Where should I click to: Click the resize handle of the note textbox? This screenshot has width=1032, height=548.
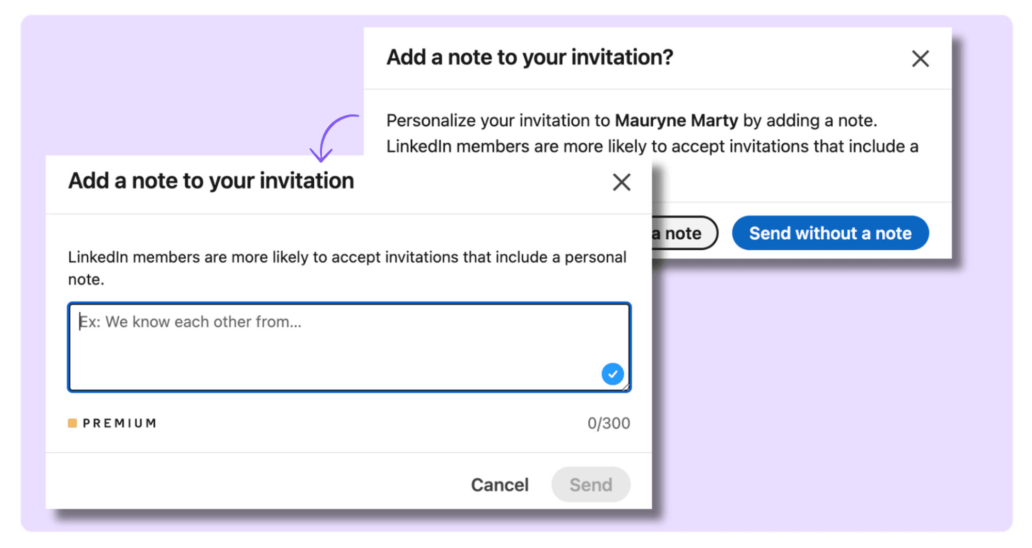[625, 387]
